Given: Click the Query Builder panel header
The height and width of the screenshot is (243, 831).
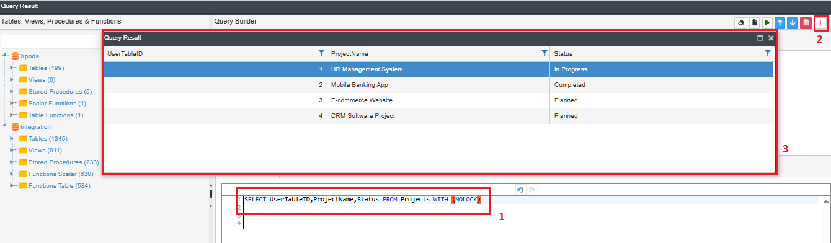Looking at the screenshot, I should (236, 22).
